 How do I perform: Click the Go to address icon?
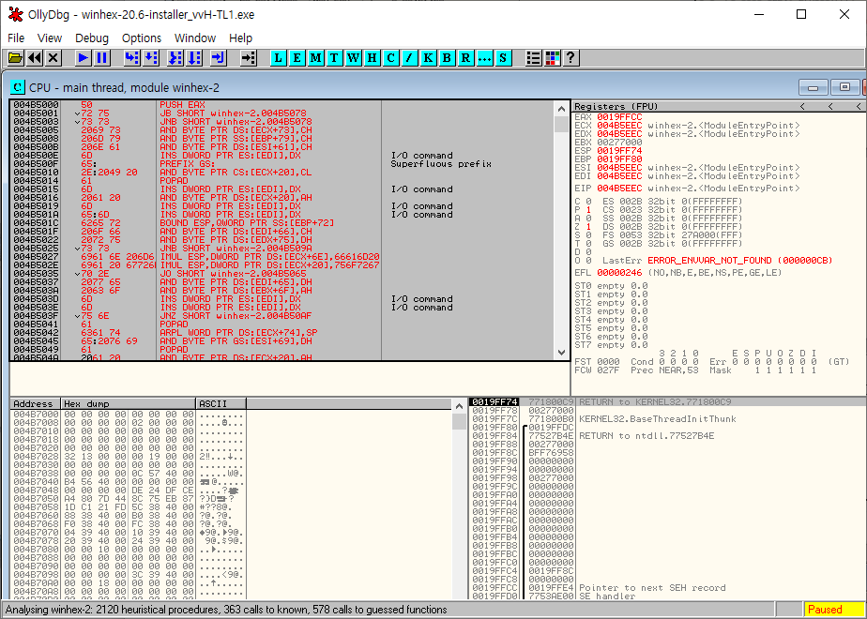(249, 57)
